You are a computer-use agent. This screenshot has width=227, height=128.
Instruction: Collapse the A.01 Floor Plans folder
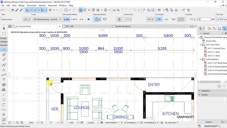[201, 45]
